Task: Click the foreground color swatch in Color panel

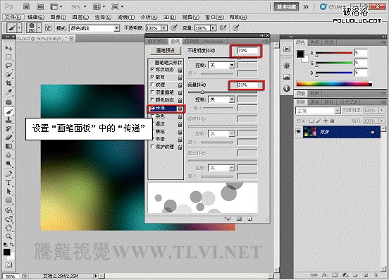Action: point(300,54)
